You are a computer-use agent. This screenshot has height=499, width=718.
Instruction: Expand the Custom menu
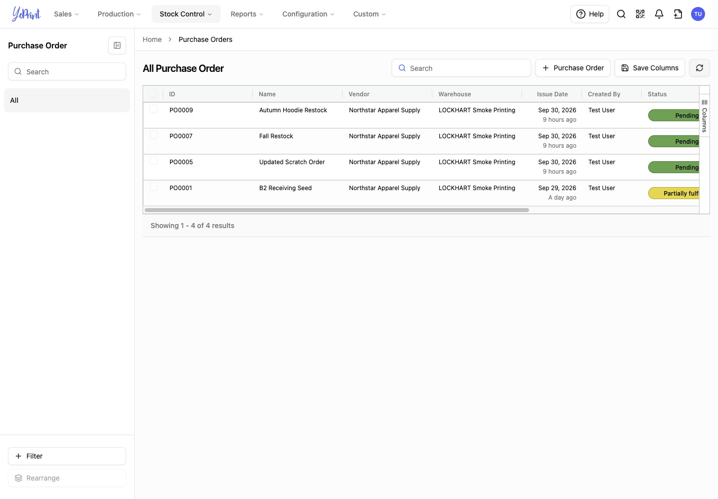(x=369, y=14)
